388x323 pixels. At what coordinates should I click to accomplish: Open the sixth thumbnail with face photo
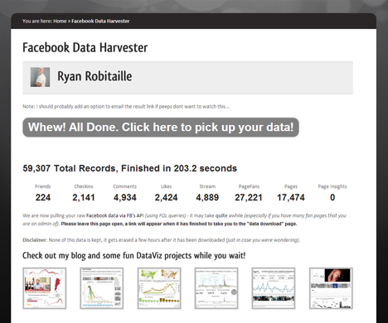[x=331, y=288]
